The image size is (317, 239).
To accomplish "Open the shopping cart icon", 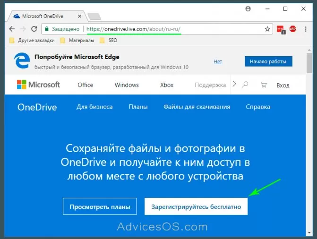I will (x=264, y=85).
